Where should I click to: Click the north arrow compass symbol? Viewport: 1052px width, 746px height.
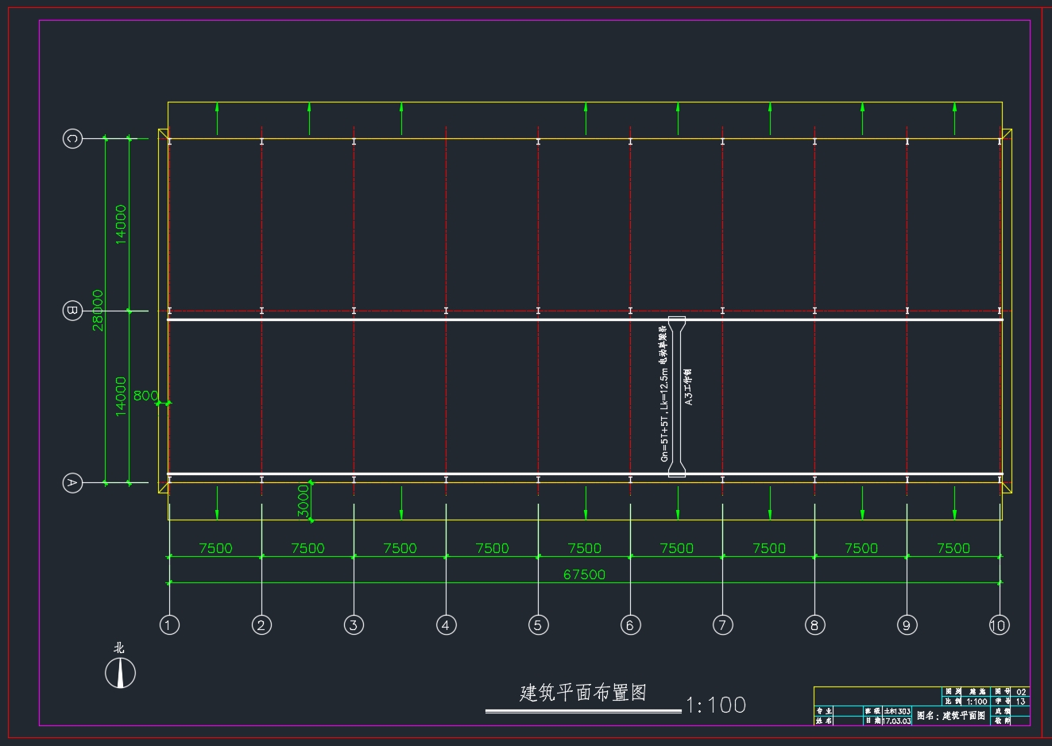pyautogui.click(x=120, y=673)
